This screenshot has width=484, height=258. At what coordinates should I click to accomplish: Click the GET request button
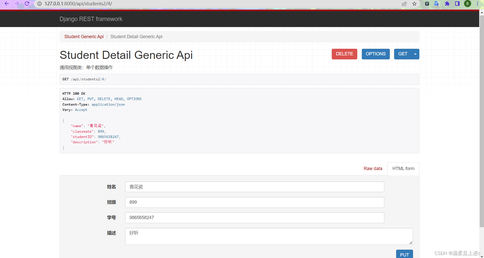tap(403, 54)
